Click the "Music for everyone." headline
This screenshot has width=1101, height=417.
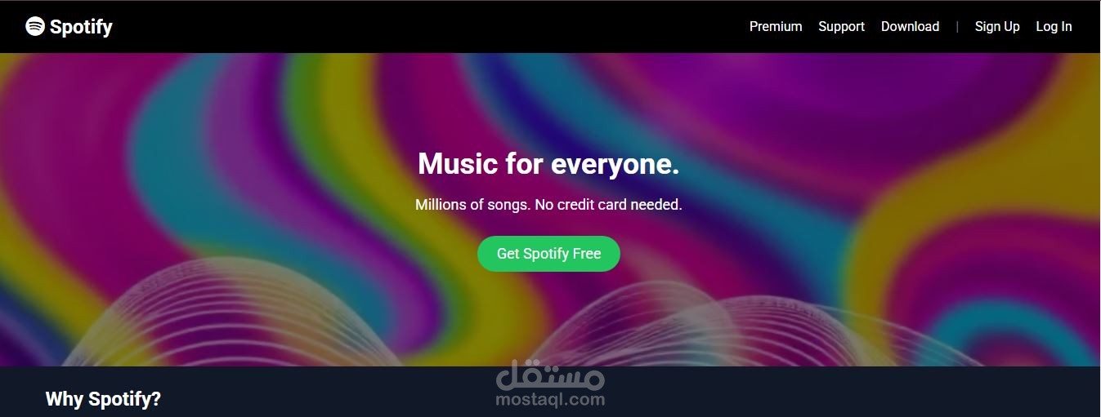pos(548,164)
